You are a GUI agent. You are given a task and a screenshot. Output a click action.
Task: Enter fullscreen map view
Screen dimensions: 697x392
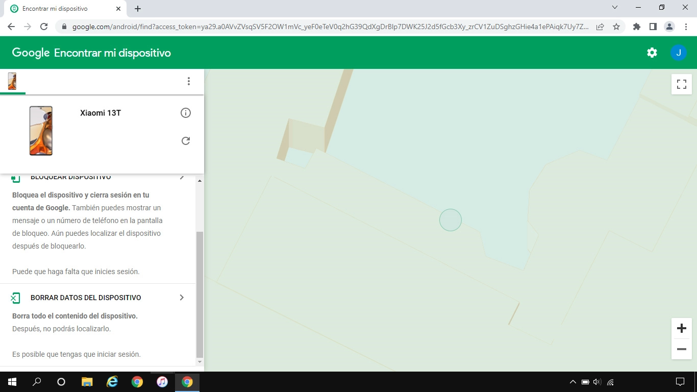coord(681,84)
